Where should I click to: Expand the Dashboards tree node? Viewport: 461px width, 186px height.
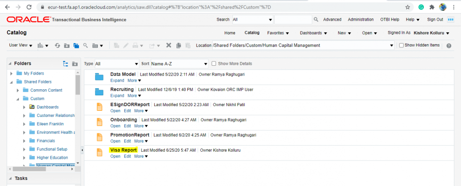tap(24, 107)
